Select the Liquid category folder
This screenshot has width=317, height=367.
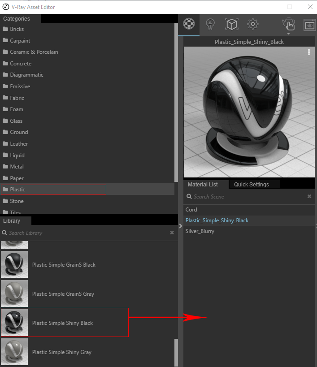coord(87,155)
